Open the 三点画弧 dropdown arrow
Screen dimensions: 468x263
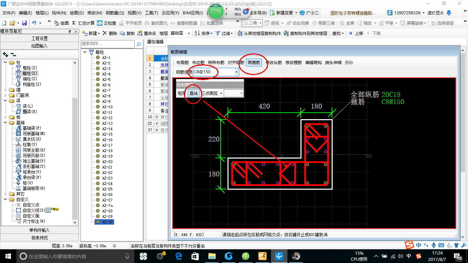221,93
